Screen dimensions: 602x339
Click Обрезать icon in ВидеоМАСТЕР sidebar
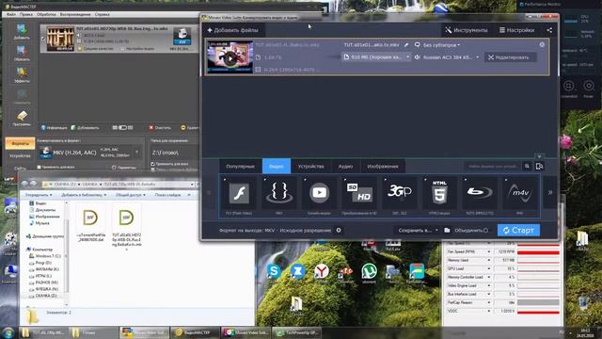[x=22, y=53]
